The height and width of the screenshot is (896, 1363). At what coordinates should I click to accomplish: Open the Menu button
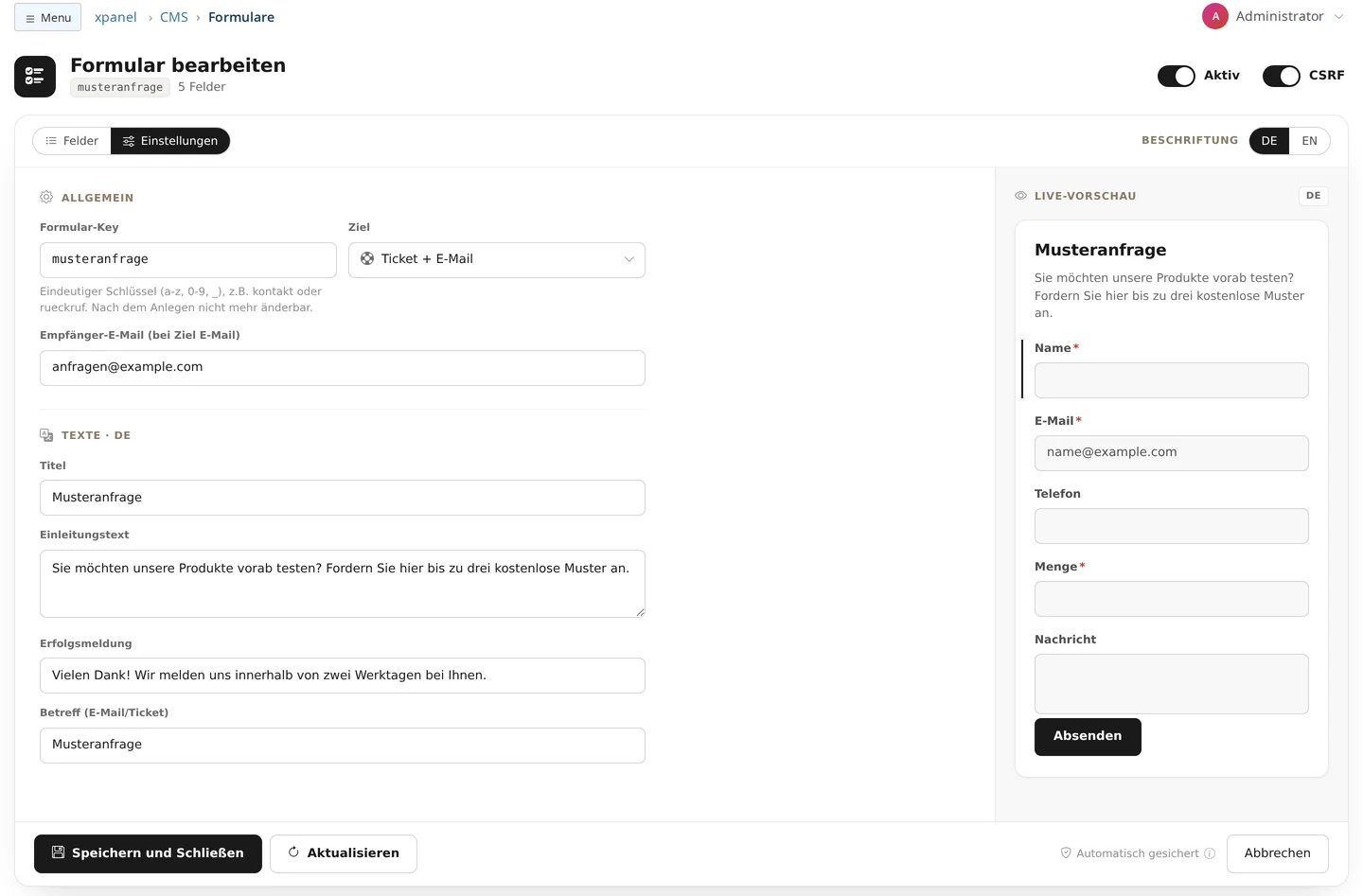47,17
